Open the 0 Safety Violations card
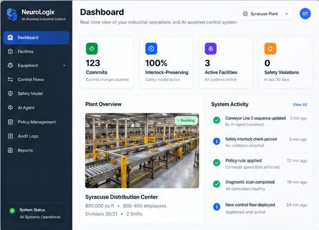319x230 pixels. [x=285, y=62]
